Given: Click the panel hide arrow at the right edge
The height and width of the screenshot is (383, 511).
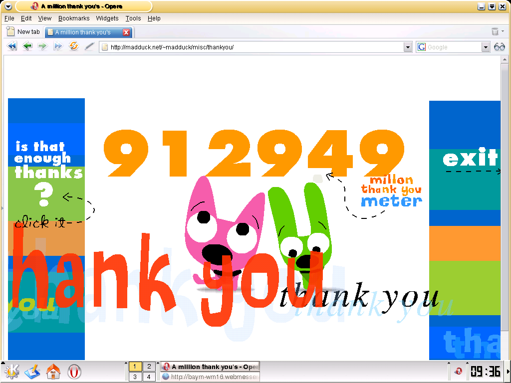Looking at the screenshot, I should [x=508, y=372].
